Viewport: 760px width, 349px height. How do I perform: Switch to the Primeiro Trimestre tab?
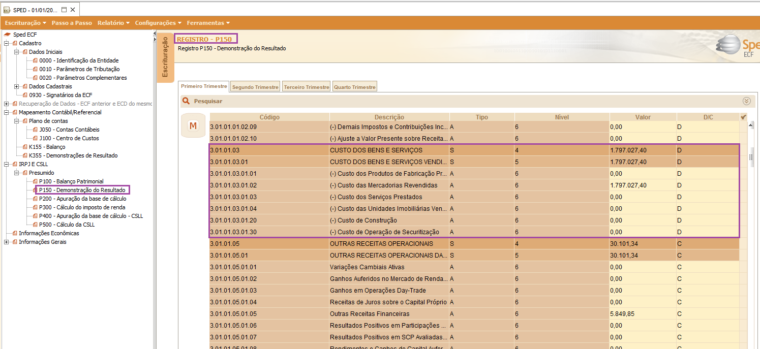204,86
